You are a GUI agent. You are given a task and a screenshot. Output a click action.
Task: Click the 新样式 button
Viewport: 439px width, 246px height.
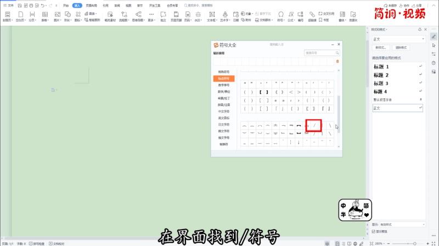tap(381, 48)
